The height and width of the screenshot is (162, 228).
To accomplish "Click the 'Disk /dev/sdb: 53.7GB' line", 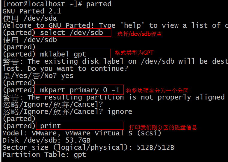I will tap(46, 140).
